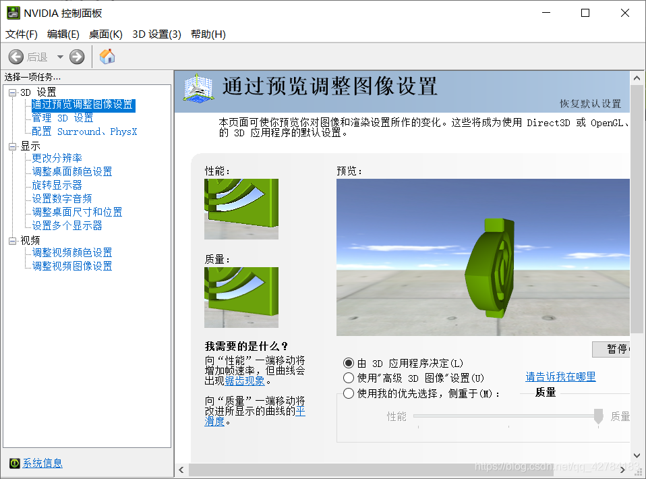Minimize the NVIDIA control panel window
646x479 pixels.
point(546,13)
